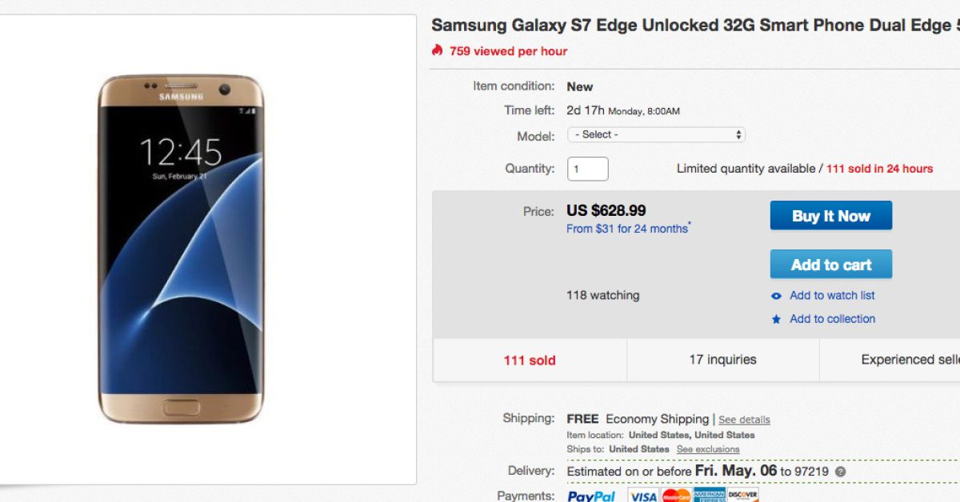Click the eye icon for watch list
This screenshot has height=502, width=960.
[776, 296]
